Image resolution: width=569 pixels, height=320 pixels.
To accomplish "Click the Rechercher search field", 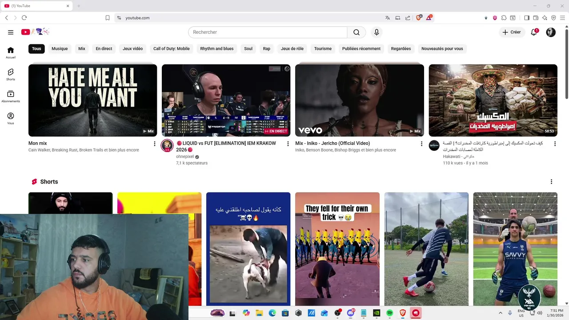I will tap(268, 32).
